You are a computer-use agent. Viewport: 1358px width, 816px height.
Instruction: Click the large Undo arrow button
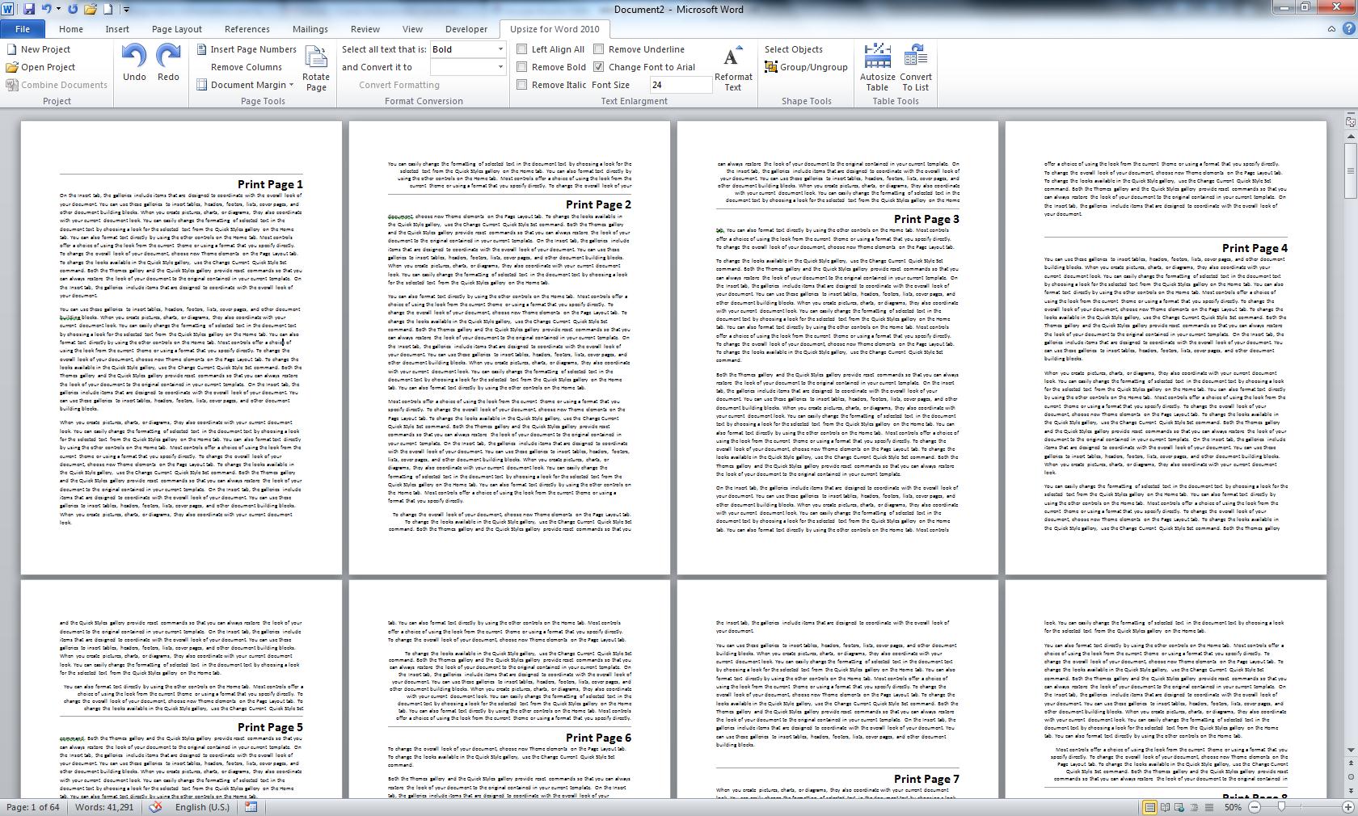tap(134, 63)
